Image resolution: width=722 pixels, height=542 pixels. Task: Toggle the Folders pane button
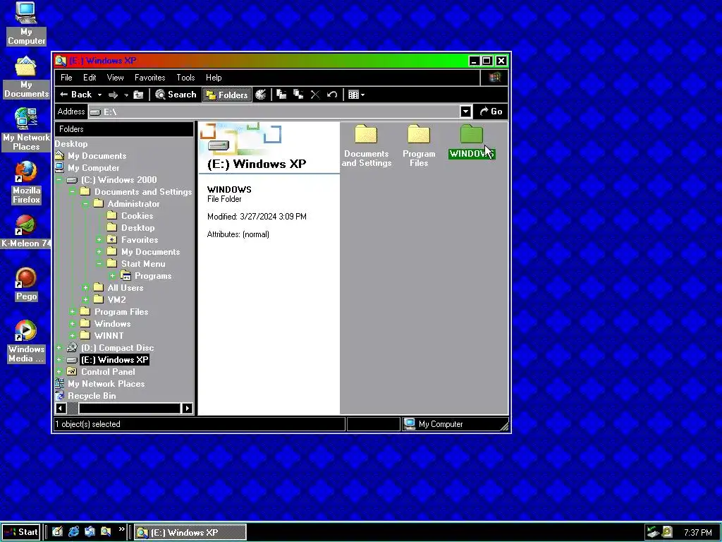[227, 95]
